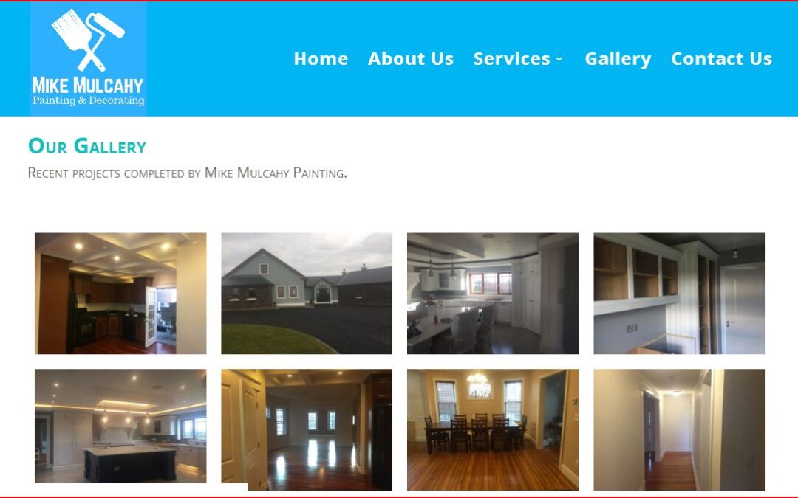The width and height of the screenshot is (798, 498).
Task: Go to About Us page
Action: pyautogui.click(x=411, y=59)
